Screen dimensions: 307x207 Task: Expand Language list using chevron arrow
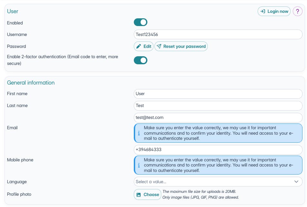coord(296,182)
